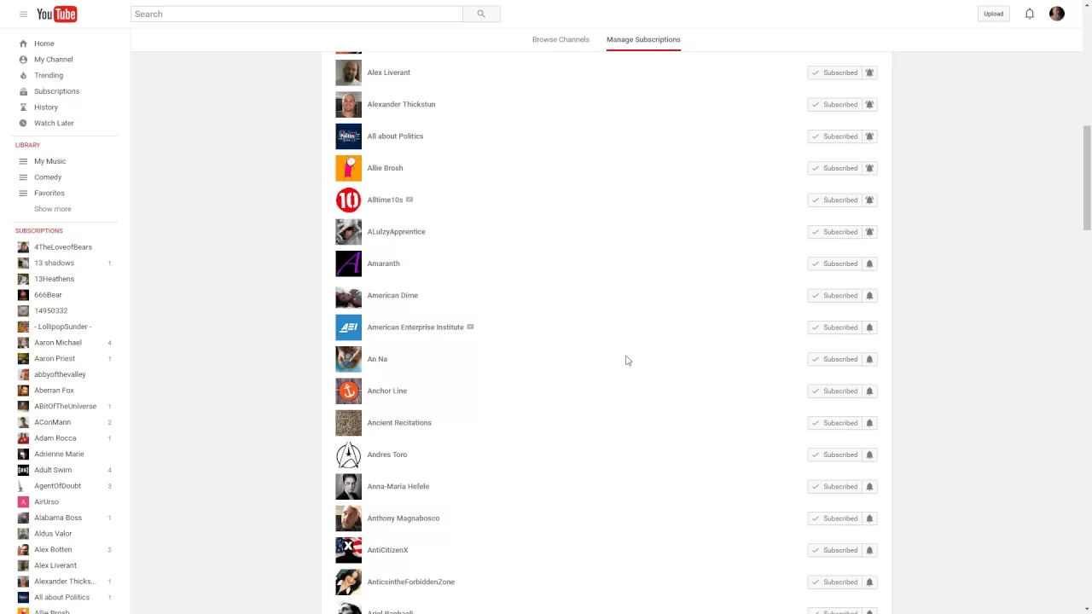1092x614 pixels.
Task: Open Amaranth channel avatar
Action: click(348, 264)
